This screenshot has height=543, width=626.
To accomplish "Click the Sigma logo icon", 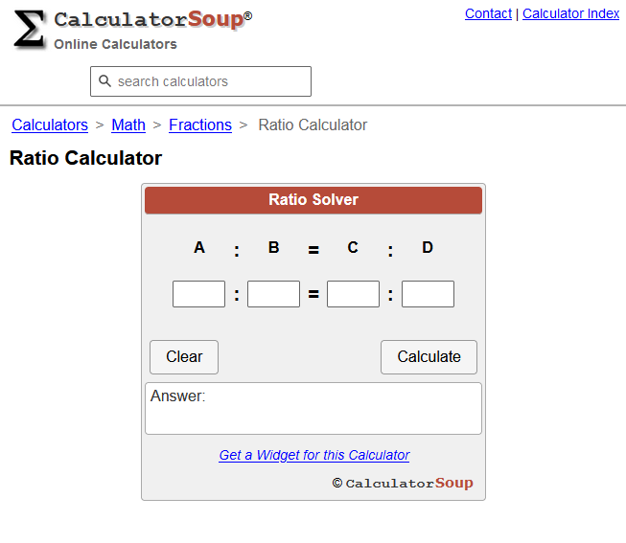I will pyautogui.click(x=29, y=30).
